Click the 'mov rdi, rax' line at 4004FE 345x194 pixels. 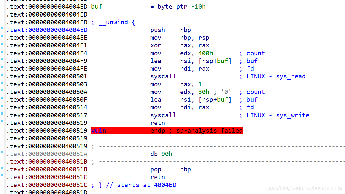coord(180,69)
